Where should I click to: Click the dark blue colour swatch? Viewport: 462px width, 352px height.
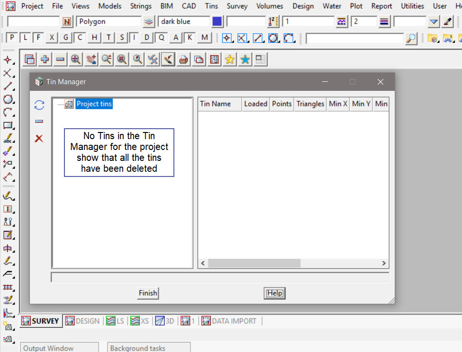point(217,22)
